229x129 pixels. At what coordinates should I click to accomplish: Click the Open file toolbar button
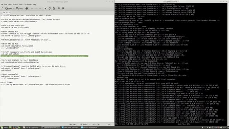pyautogui.click(x=9, y=9)
